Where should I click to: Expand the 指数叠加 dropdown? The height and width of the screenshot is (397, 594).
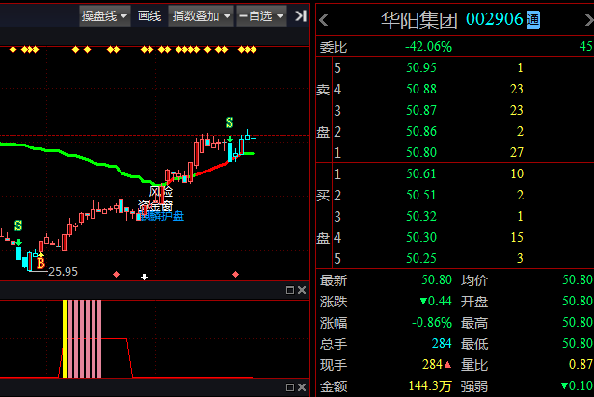201,15
